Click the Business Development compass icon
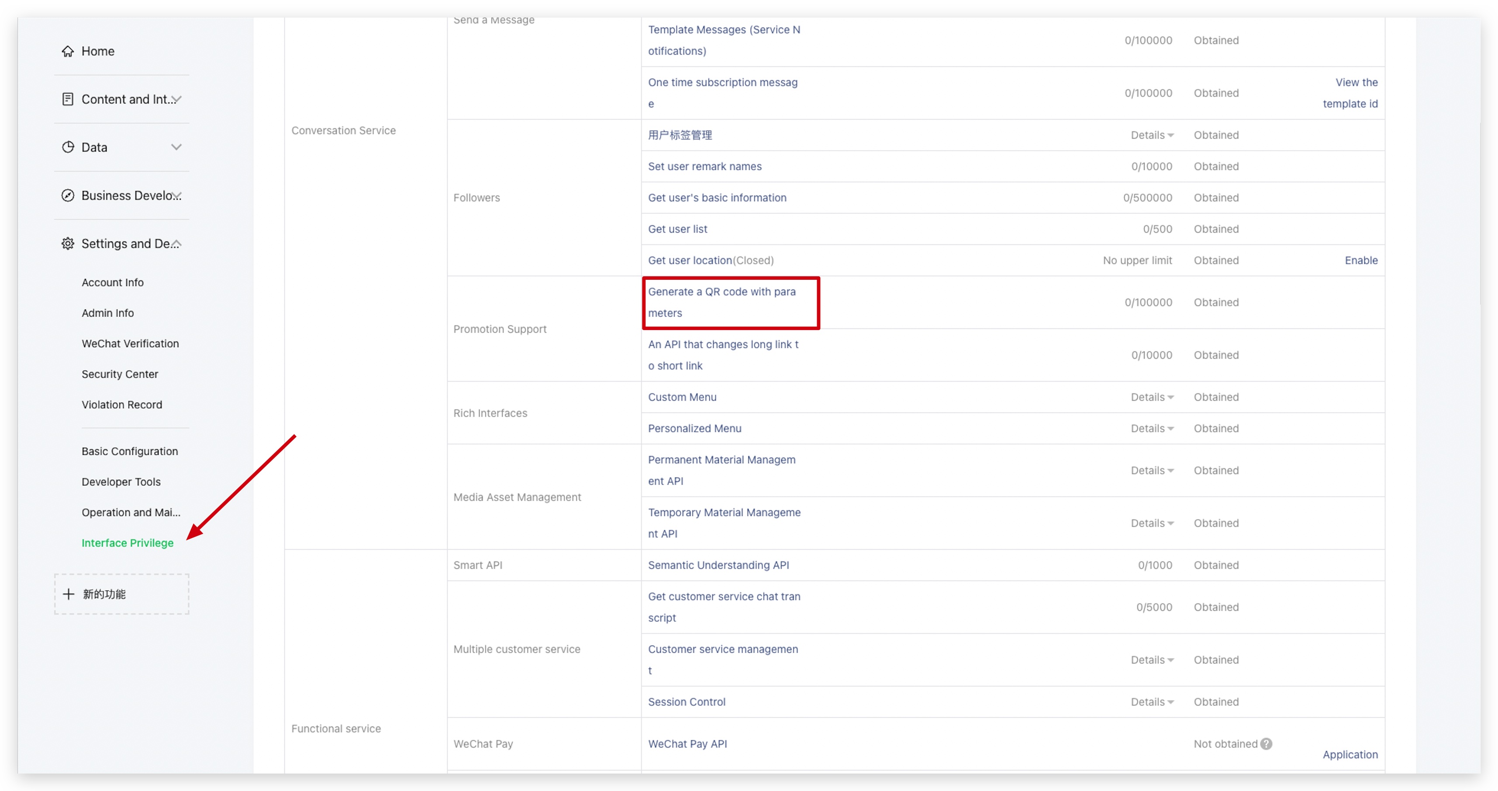 68,195
